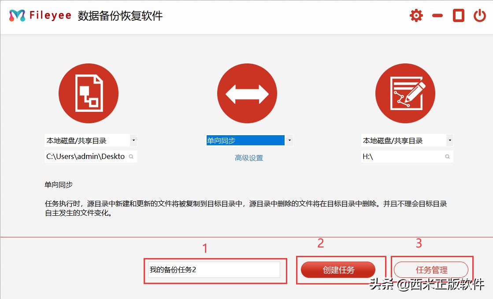
Task: Click the magnifier icon in the H:\ target field
Action: point(447,156)
